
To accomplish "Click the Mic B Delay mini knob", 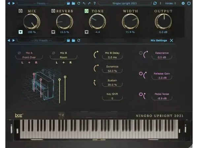I will tap(96, 54).
